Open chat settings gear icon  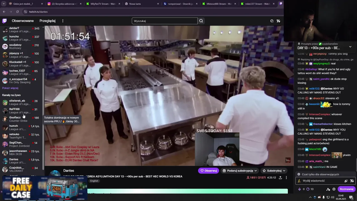pyautogui.click(x=334, y=189)
